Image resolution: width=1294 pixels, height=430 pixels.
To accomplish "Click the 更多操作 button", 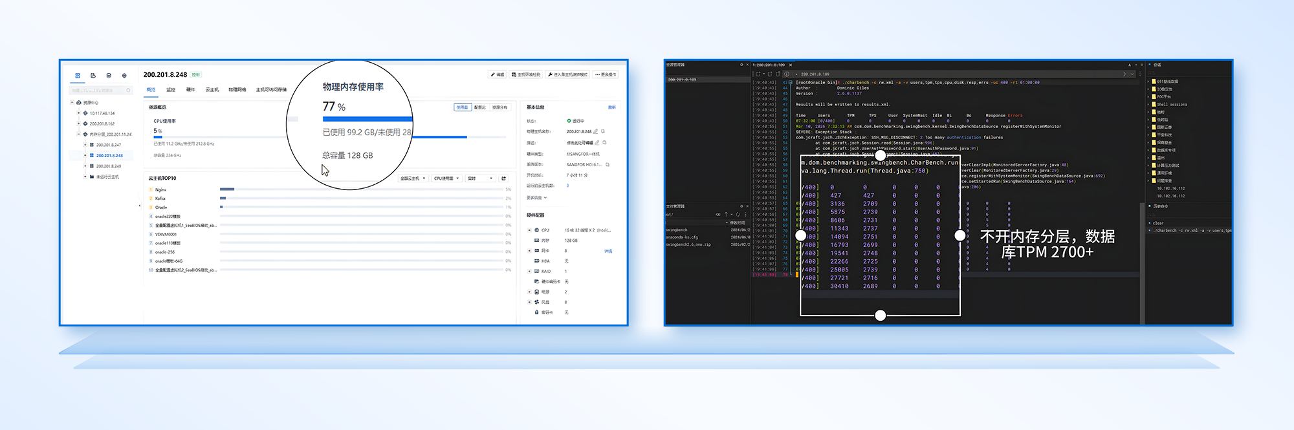I will (x=606, y=75).
